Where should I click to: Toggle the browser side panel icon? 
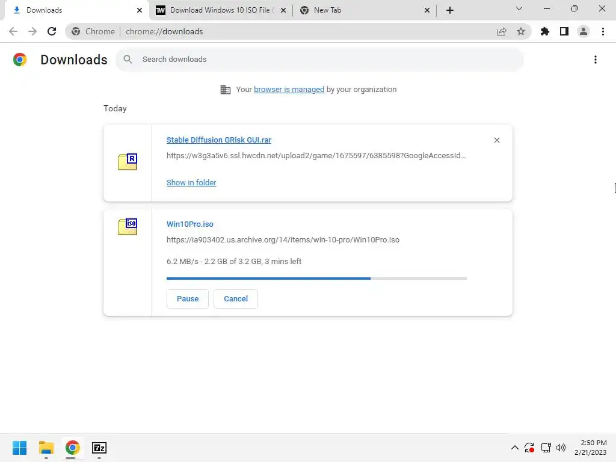coord(564,31)
